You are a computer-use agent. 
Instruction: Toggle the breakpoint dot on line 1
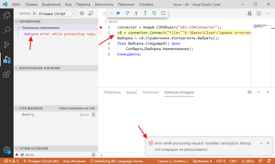pos(101,27)
